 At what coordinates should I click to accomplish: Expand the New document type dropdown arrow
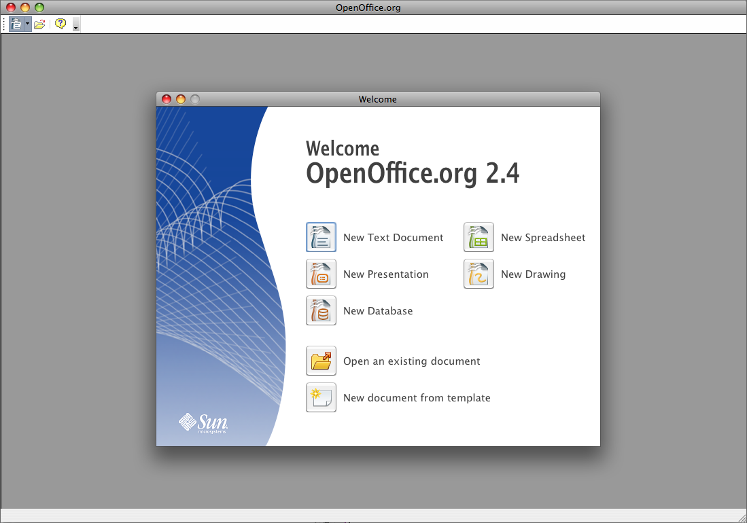27,24
